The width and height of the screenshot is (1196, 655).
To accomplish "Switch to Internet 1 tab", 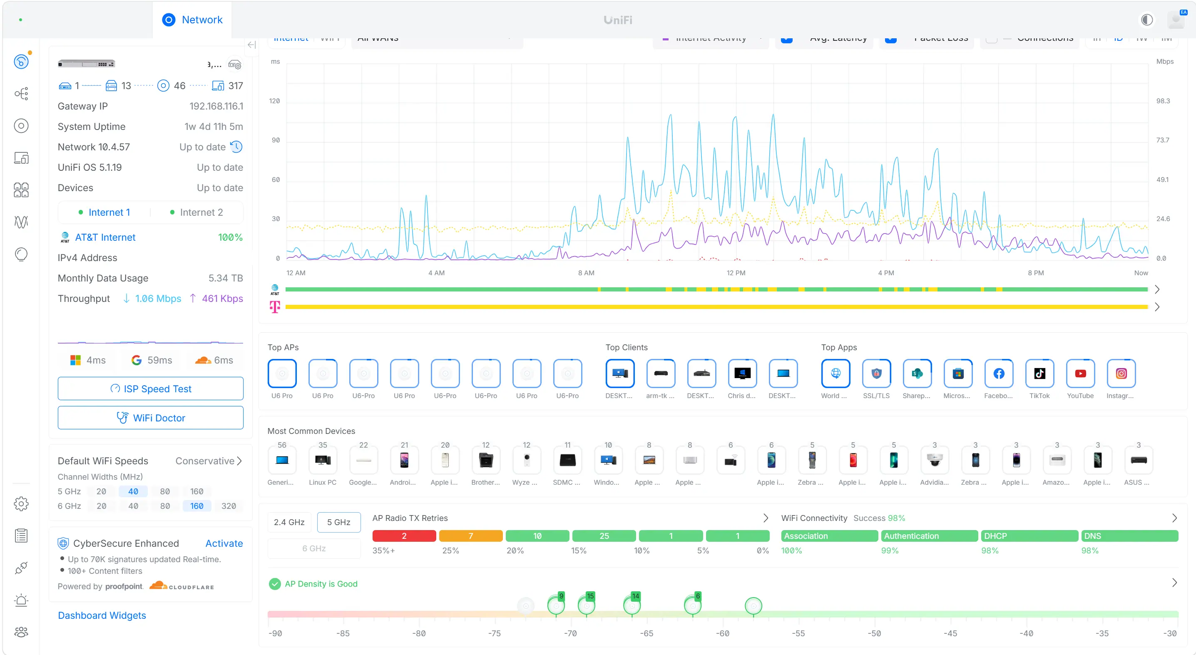I will [x=104, y=212].
